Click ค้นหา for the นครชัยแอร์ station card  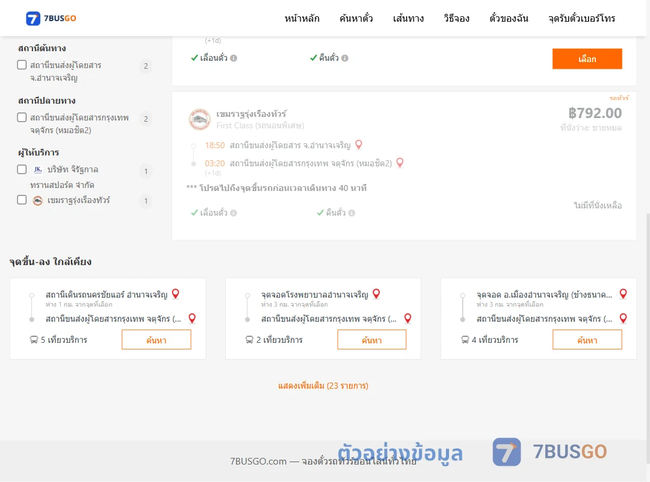[x=156, y=340]
